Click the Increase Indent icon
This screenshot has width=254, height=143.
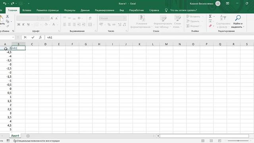pyautogui.click(x=84, y=25)
